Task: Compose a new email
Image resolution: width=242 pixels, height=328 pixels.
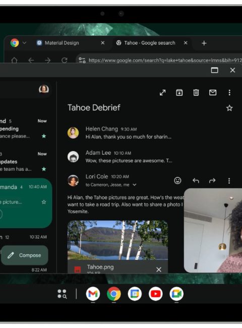Action: pyautogui.click(x=25, y=255)
